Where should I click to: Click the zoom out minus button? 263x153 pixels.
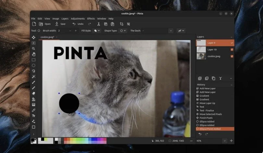[x=191, y=141]
